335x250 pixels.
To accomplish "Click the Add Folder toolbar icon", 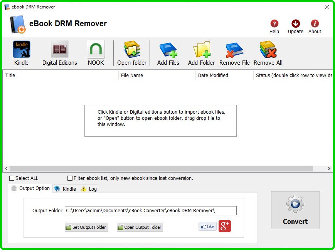I will [201, 53].
